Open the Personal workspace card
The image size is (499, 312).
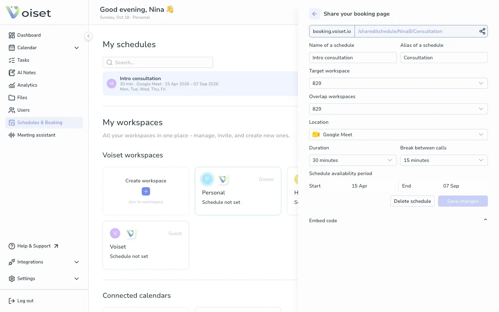(238, 191)
